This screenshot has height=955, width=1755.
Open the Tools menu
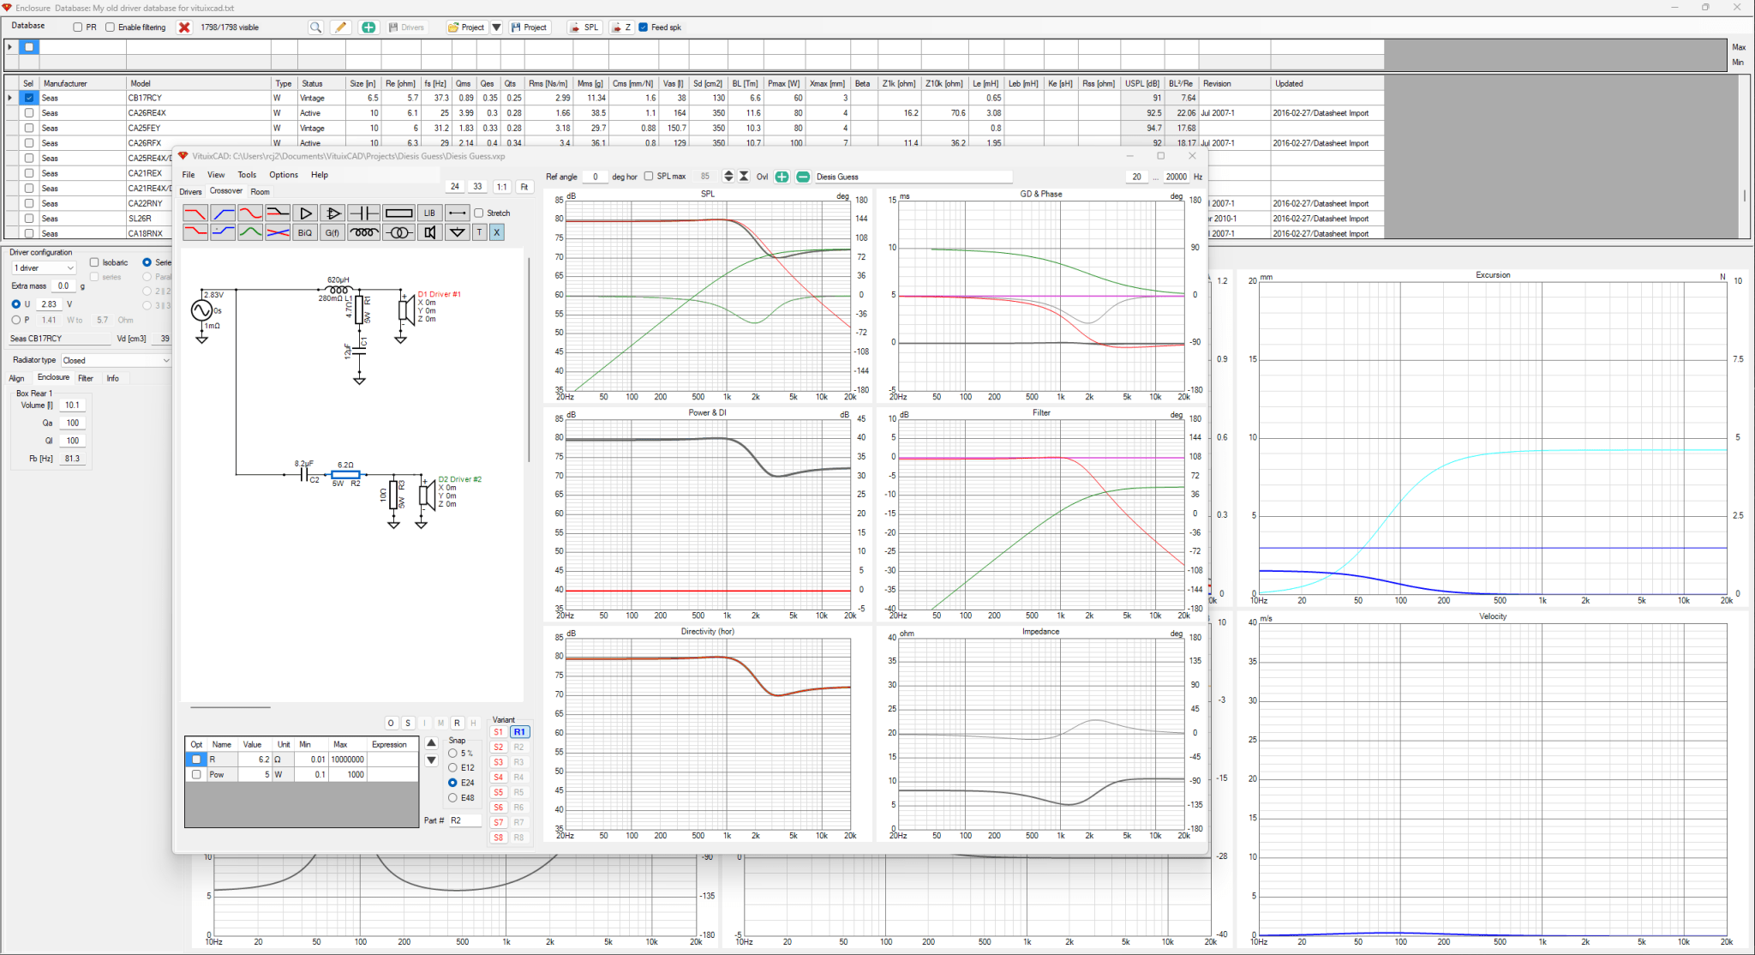(247, 175)
